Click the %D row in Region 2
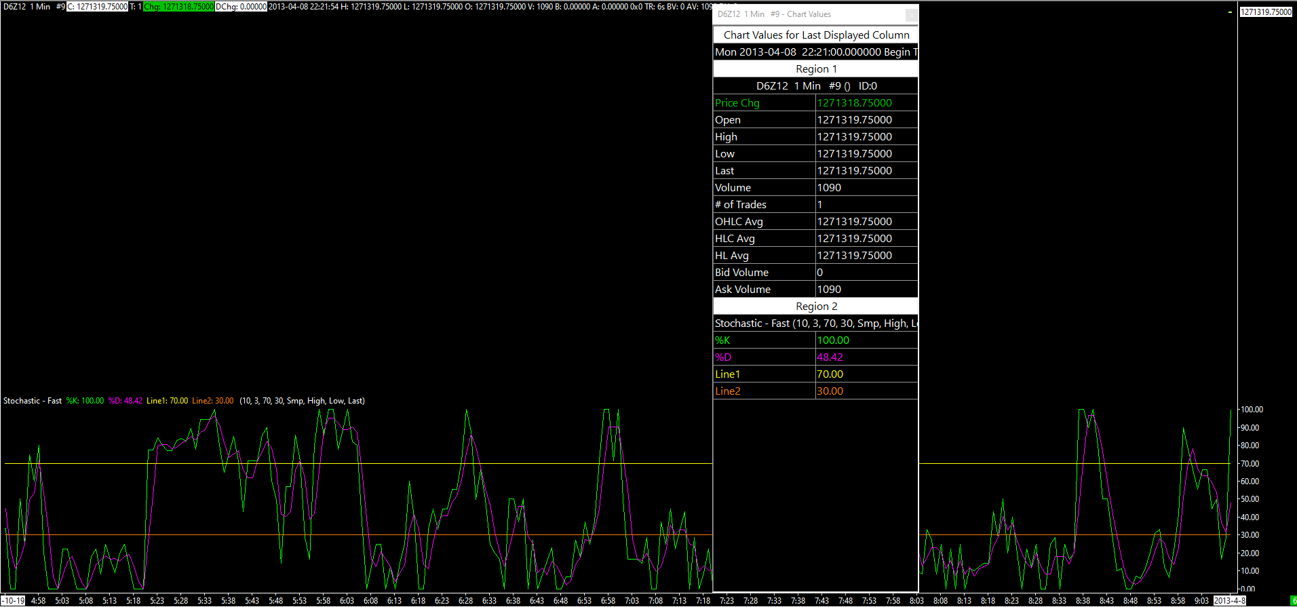This screenshot has height=607, width=1297. pos(764,357)
